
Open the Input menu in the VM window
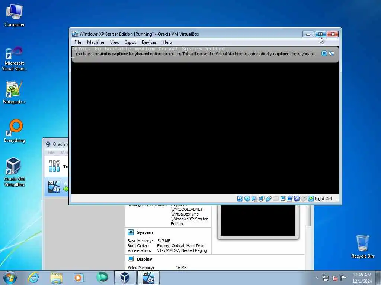pyautogui.click(x=131, y=42)
